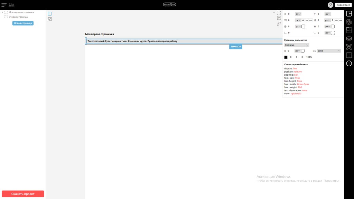354x199 pixels.
Task: Click the canvas page title Моя первая страничка
Action: click(x=100, y=34)
